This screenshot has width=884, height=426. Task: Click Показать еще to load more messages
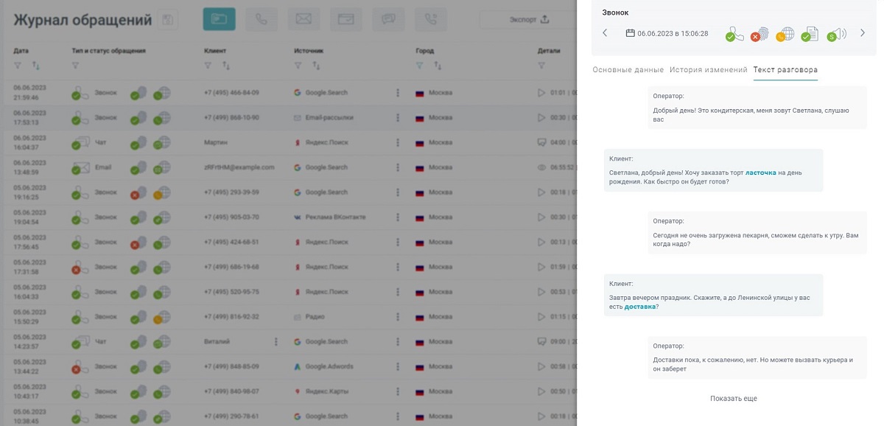(733, 399)
